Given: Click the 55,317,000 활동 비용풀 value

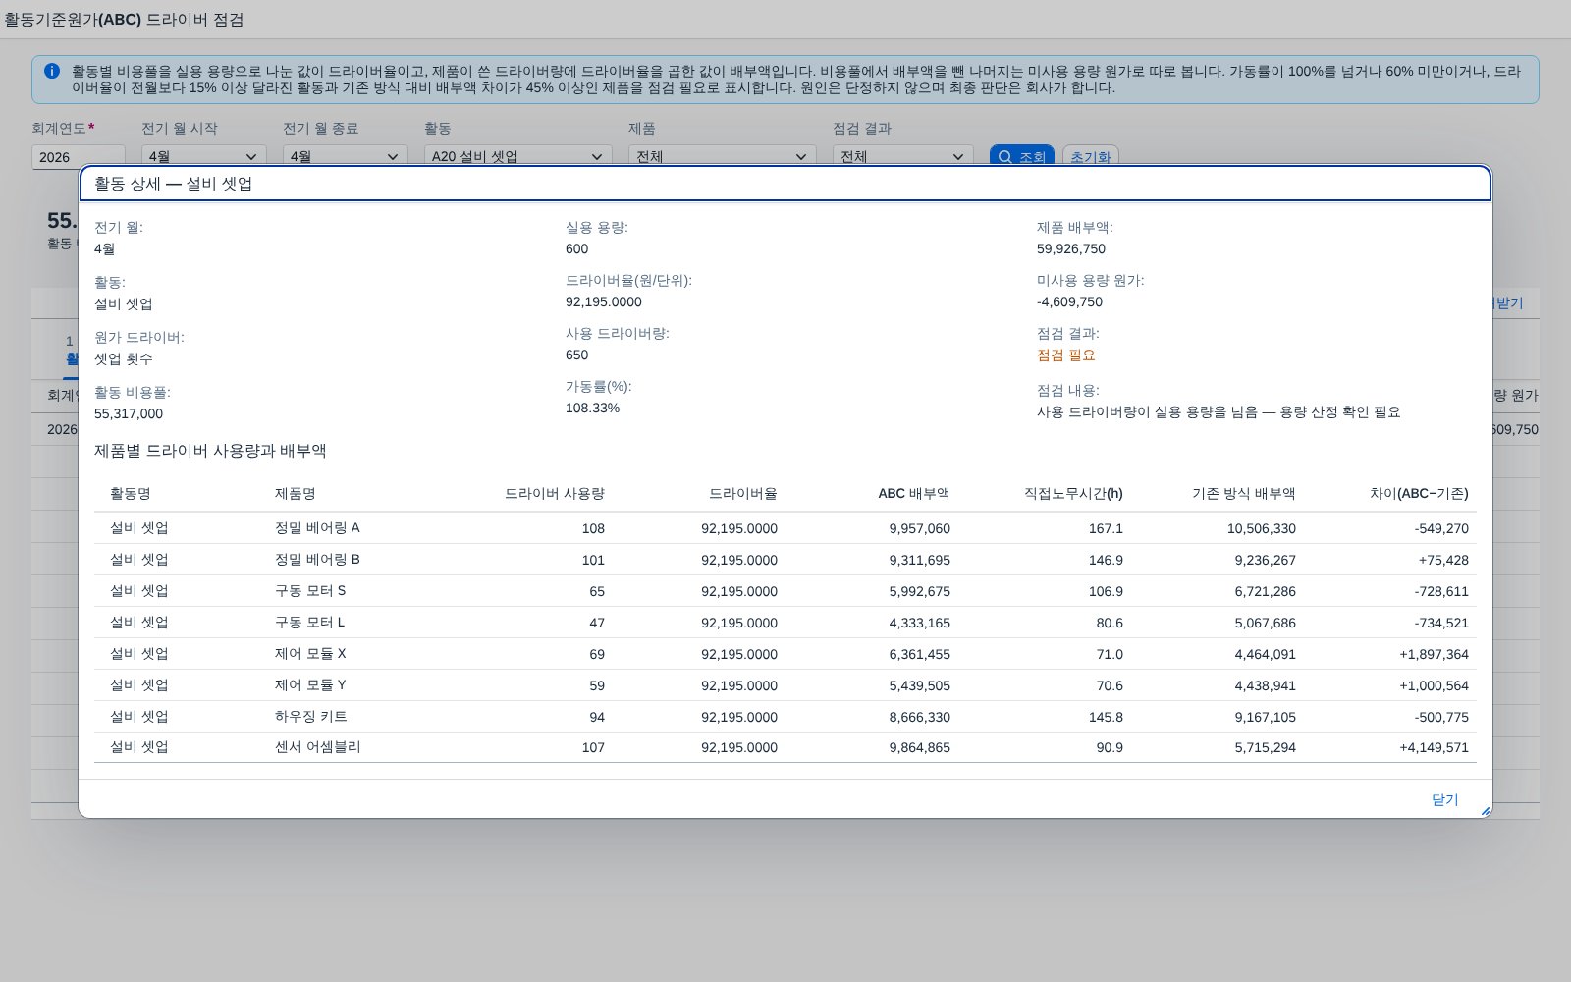Looking at the screenshot, I should (129, 414).
